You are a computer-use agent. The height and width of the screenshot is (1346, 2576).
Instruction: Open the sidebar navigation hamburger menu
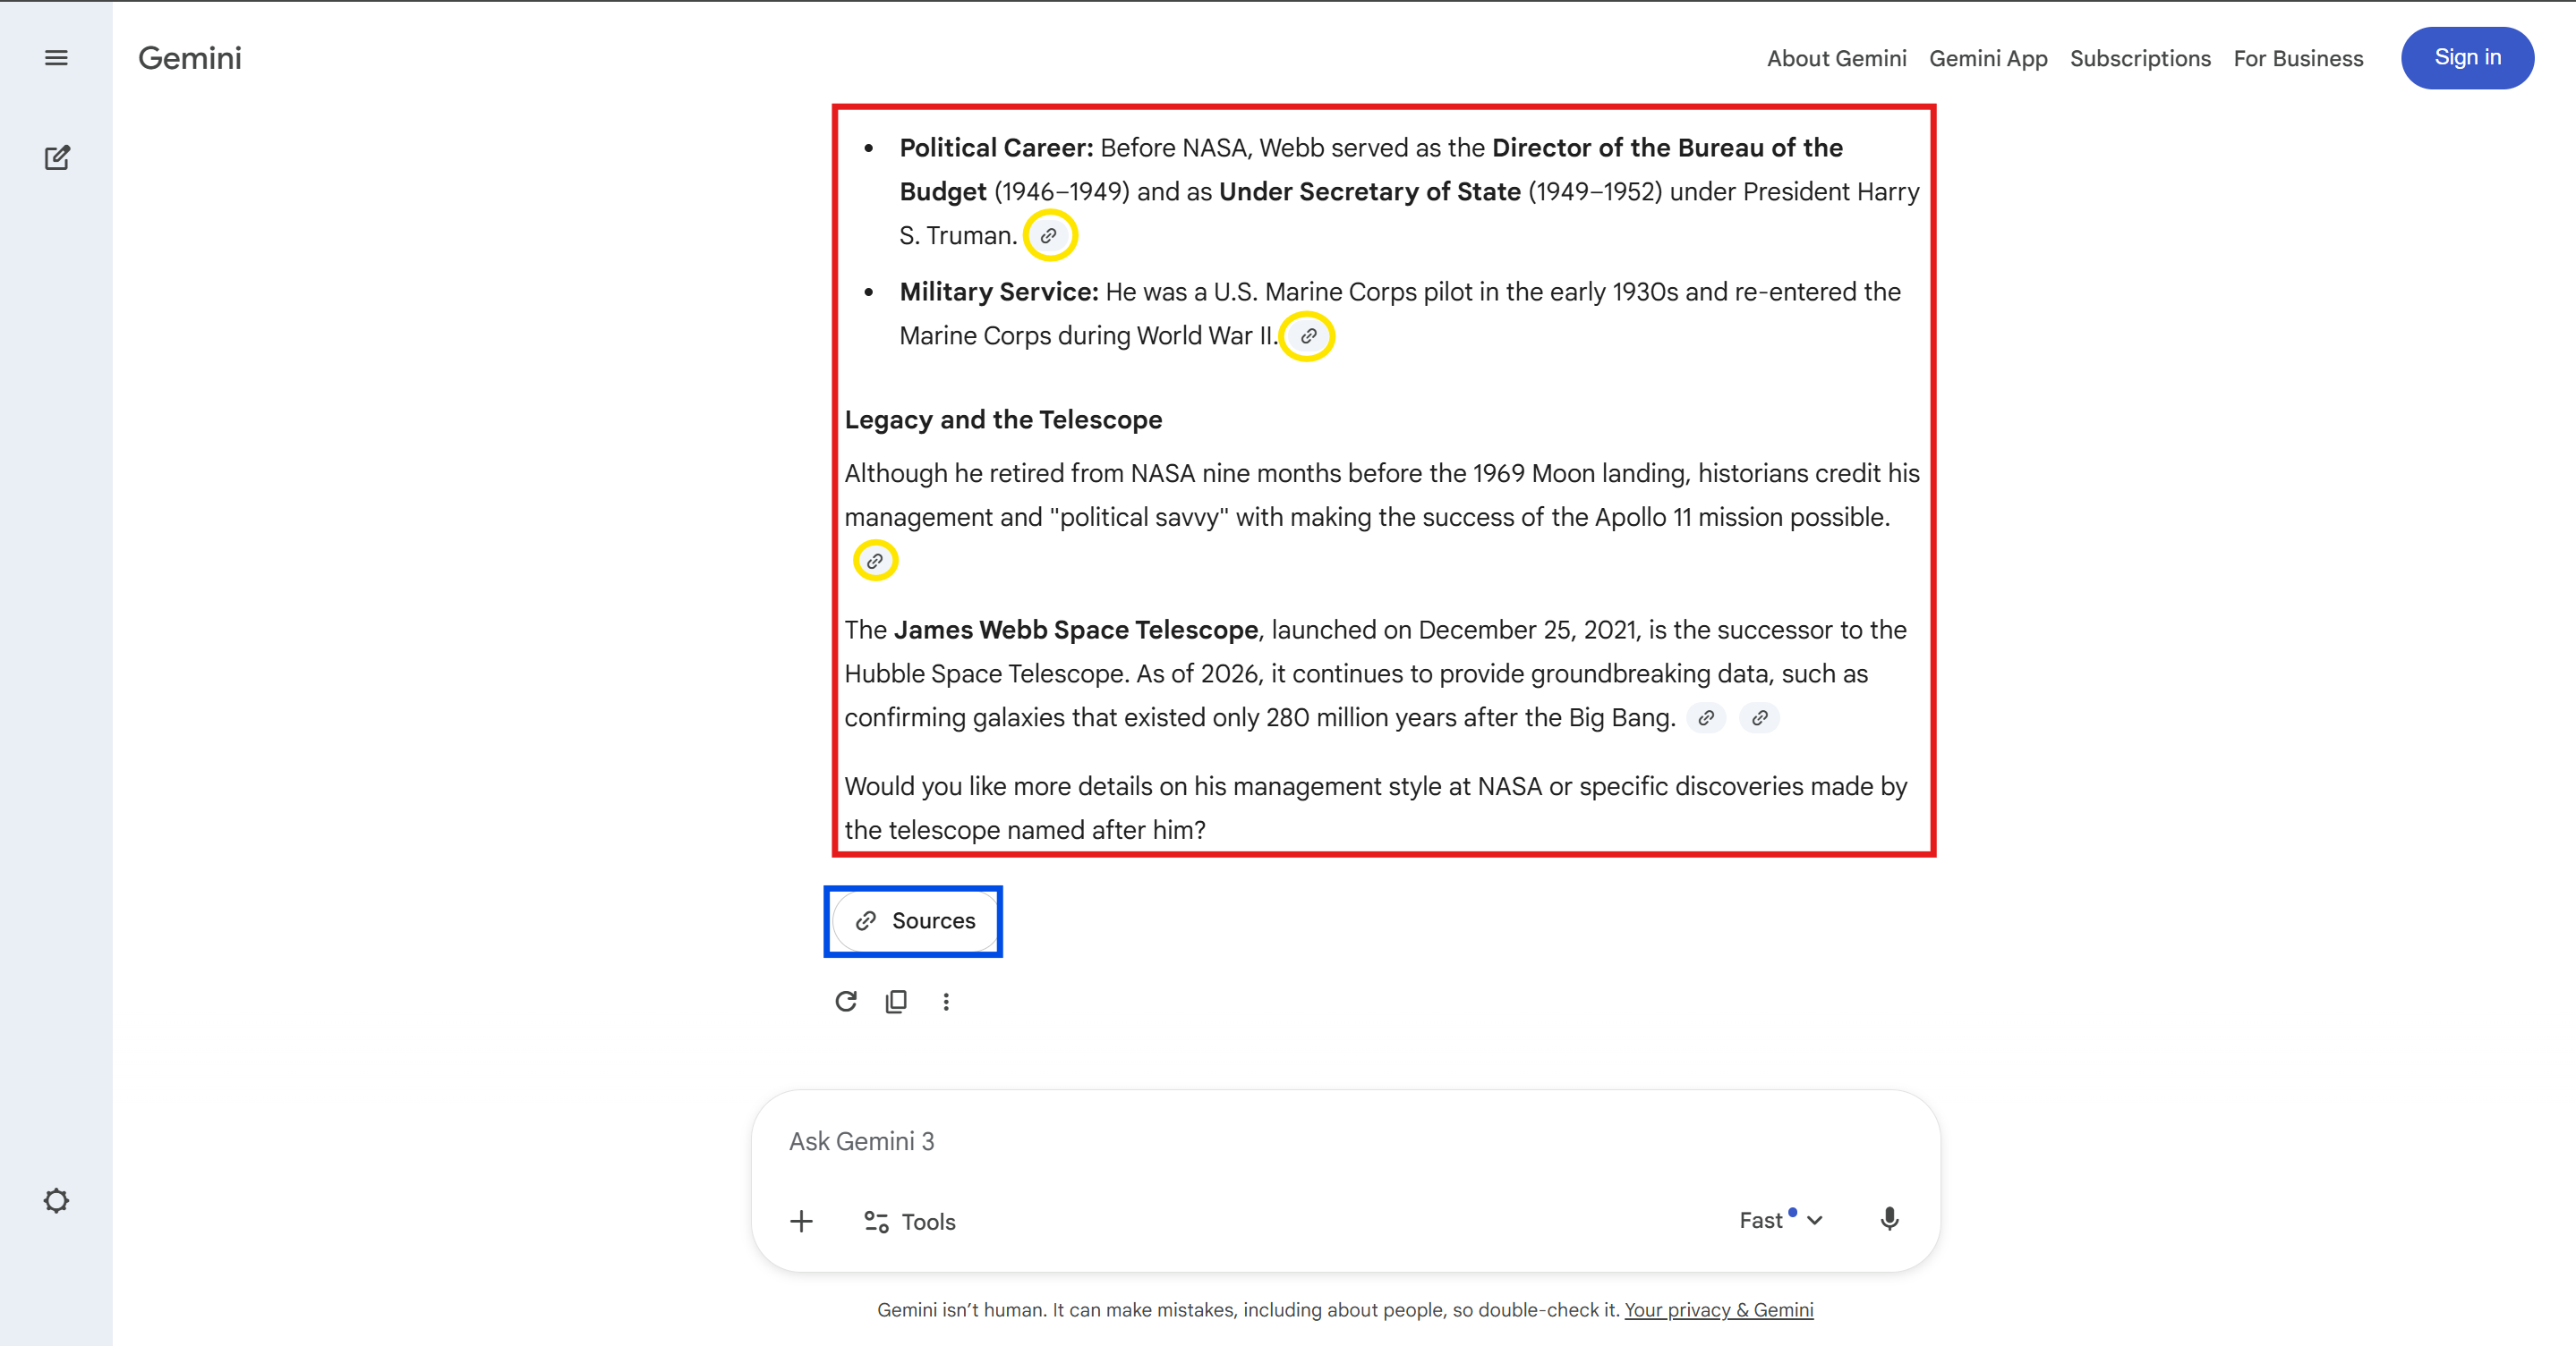point(55,57)
